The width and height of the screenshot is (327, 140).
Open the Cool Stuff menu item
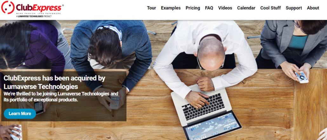[x=270, y=8]
